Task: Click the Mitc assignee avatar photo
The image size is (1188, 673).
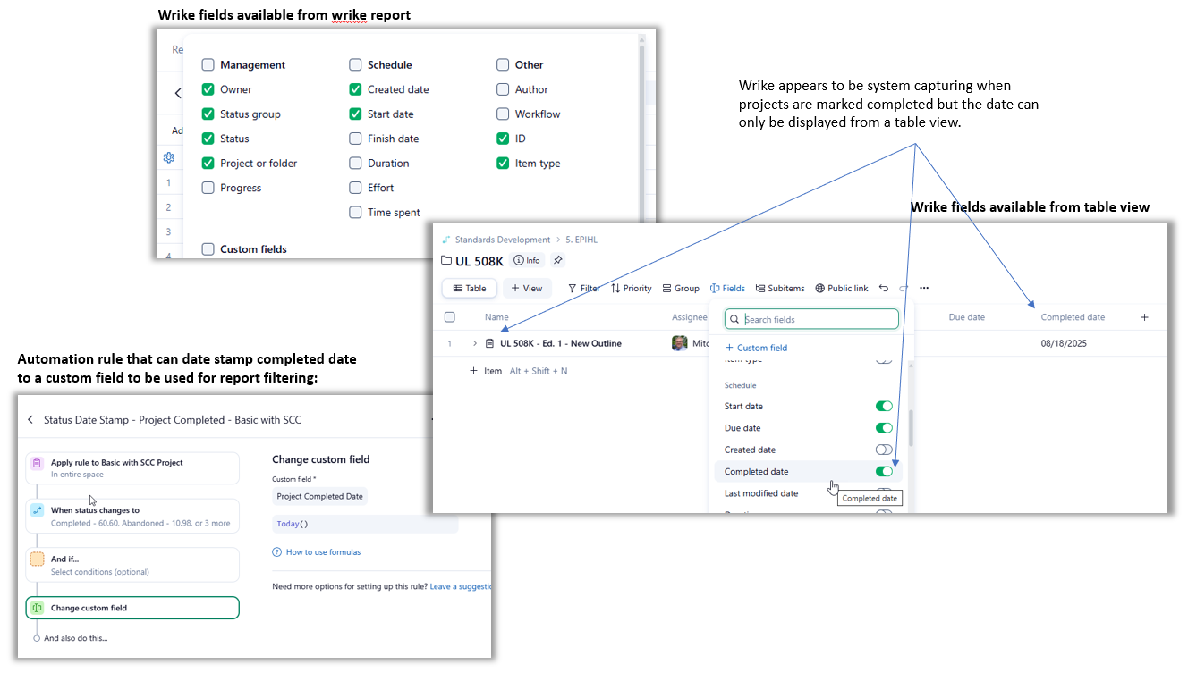Action: coord(680,343)
